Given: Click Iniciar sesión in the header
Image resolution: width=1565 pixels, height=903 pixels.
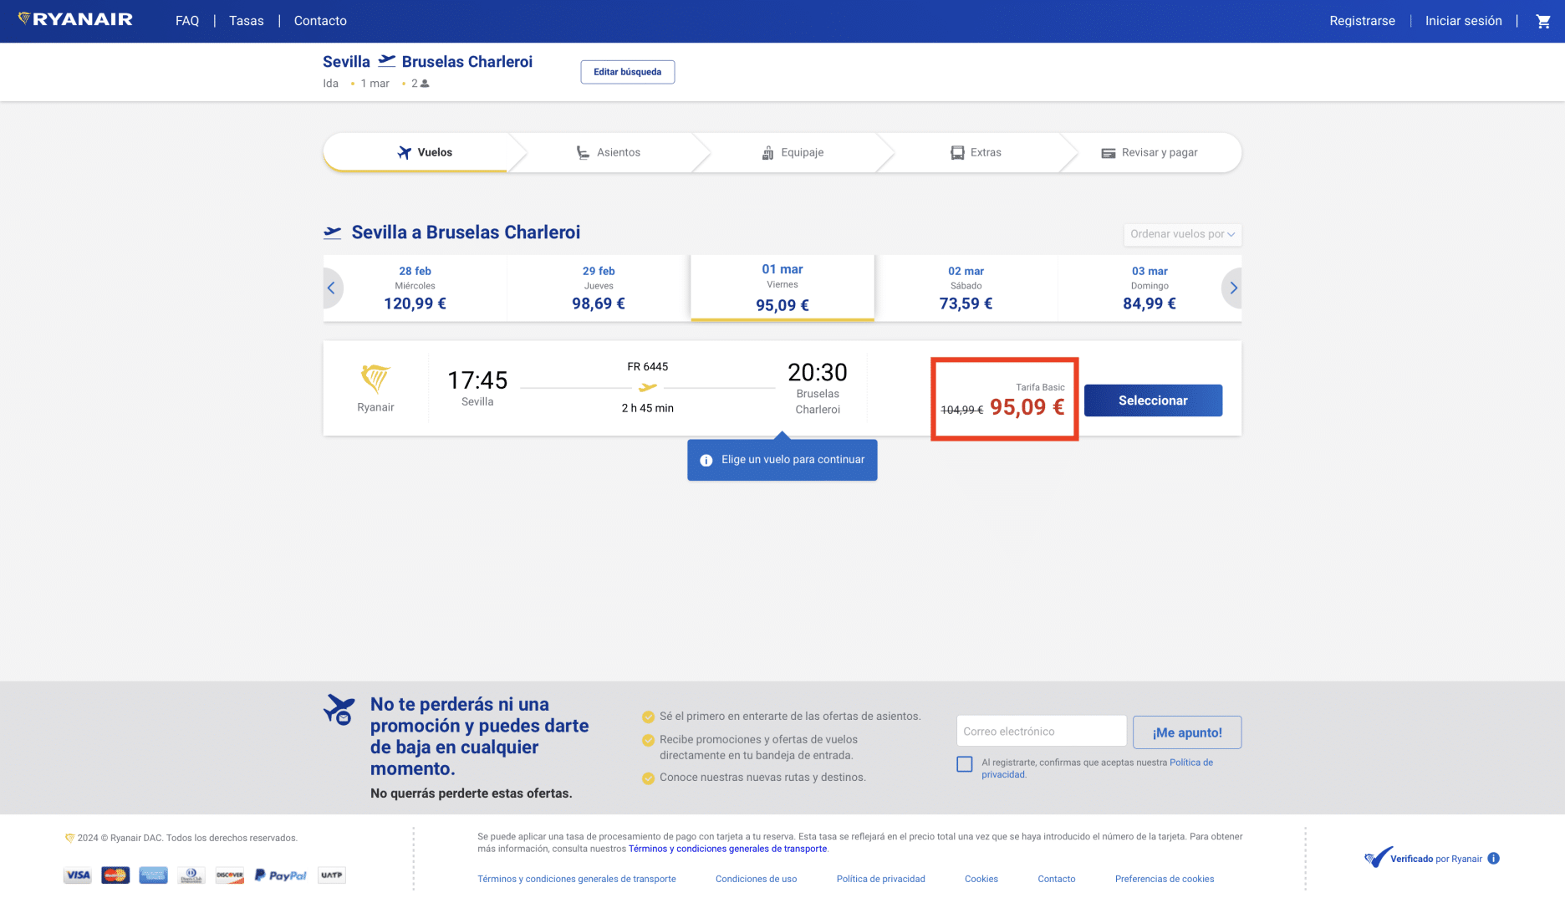Looking at the screenshot, I should coord(1463,21).
